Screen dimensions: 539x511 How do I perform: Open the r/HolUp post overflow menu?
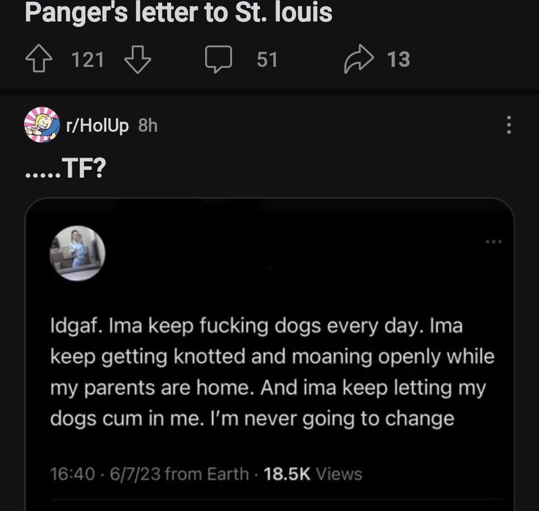pos(509,125)
